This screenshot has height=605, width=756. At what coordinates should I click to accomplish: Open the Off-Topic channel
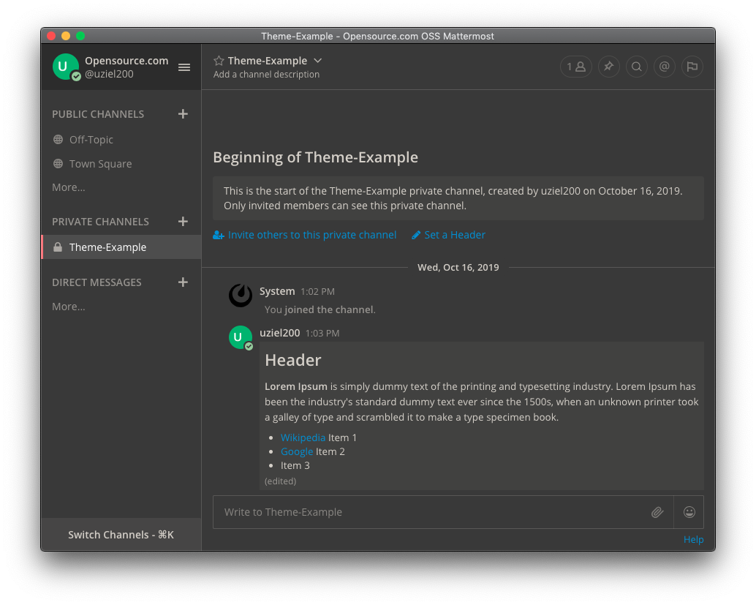click(x=121, y=140)
